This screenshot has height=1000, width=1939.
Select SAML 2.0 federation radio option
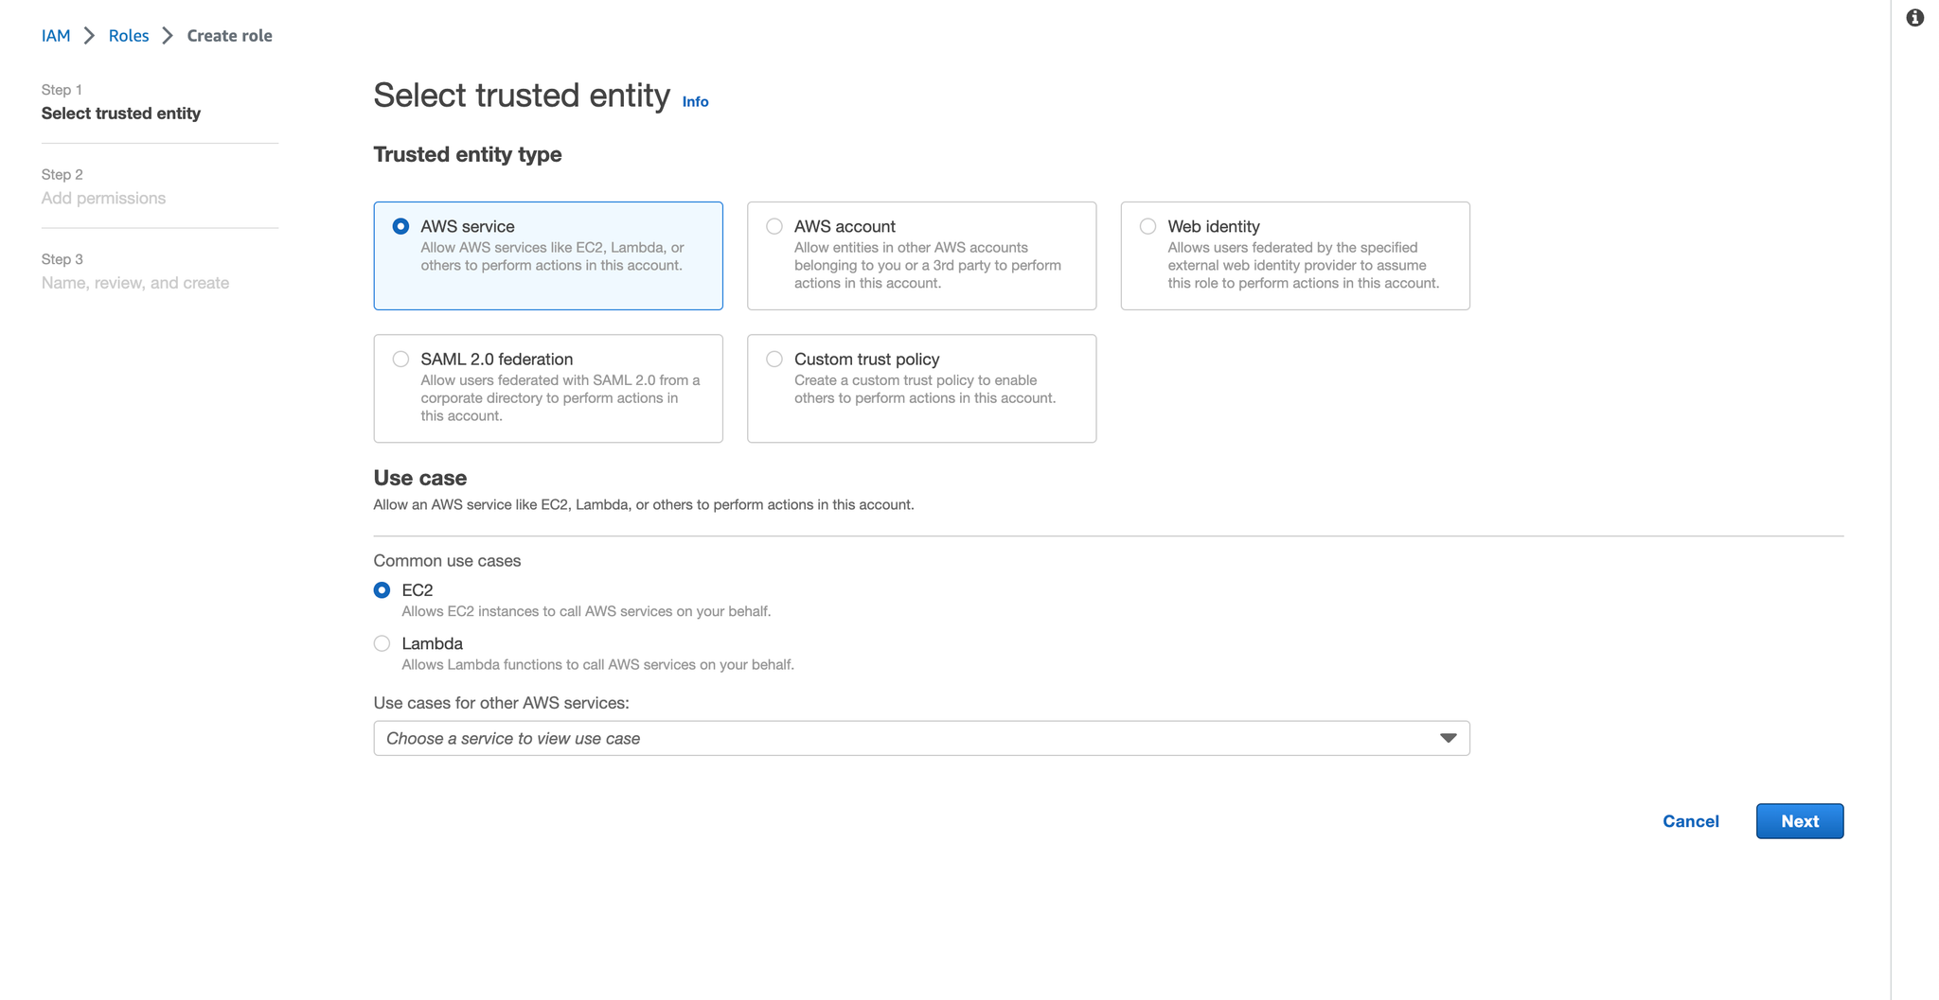(x=400, y=359)
